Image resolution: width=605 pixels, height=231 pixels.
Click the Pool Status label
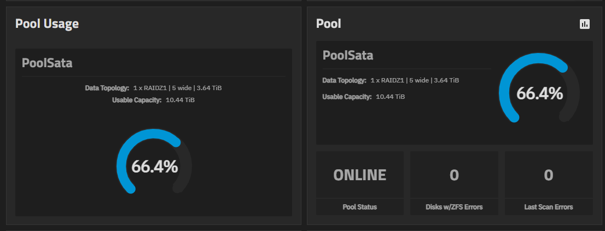click(359, 207)
